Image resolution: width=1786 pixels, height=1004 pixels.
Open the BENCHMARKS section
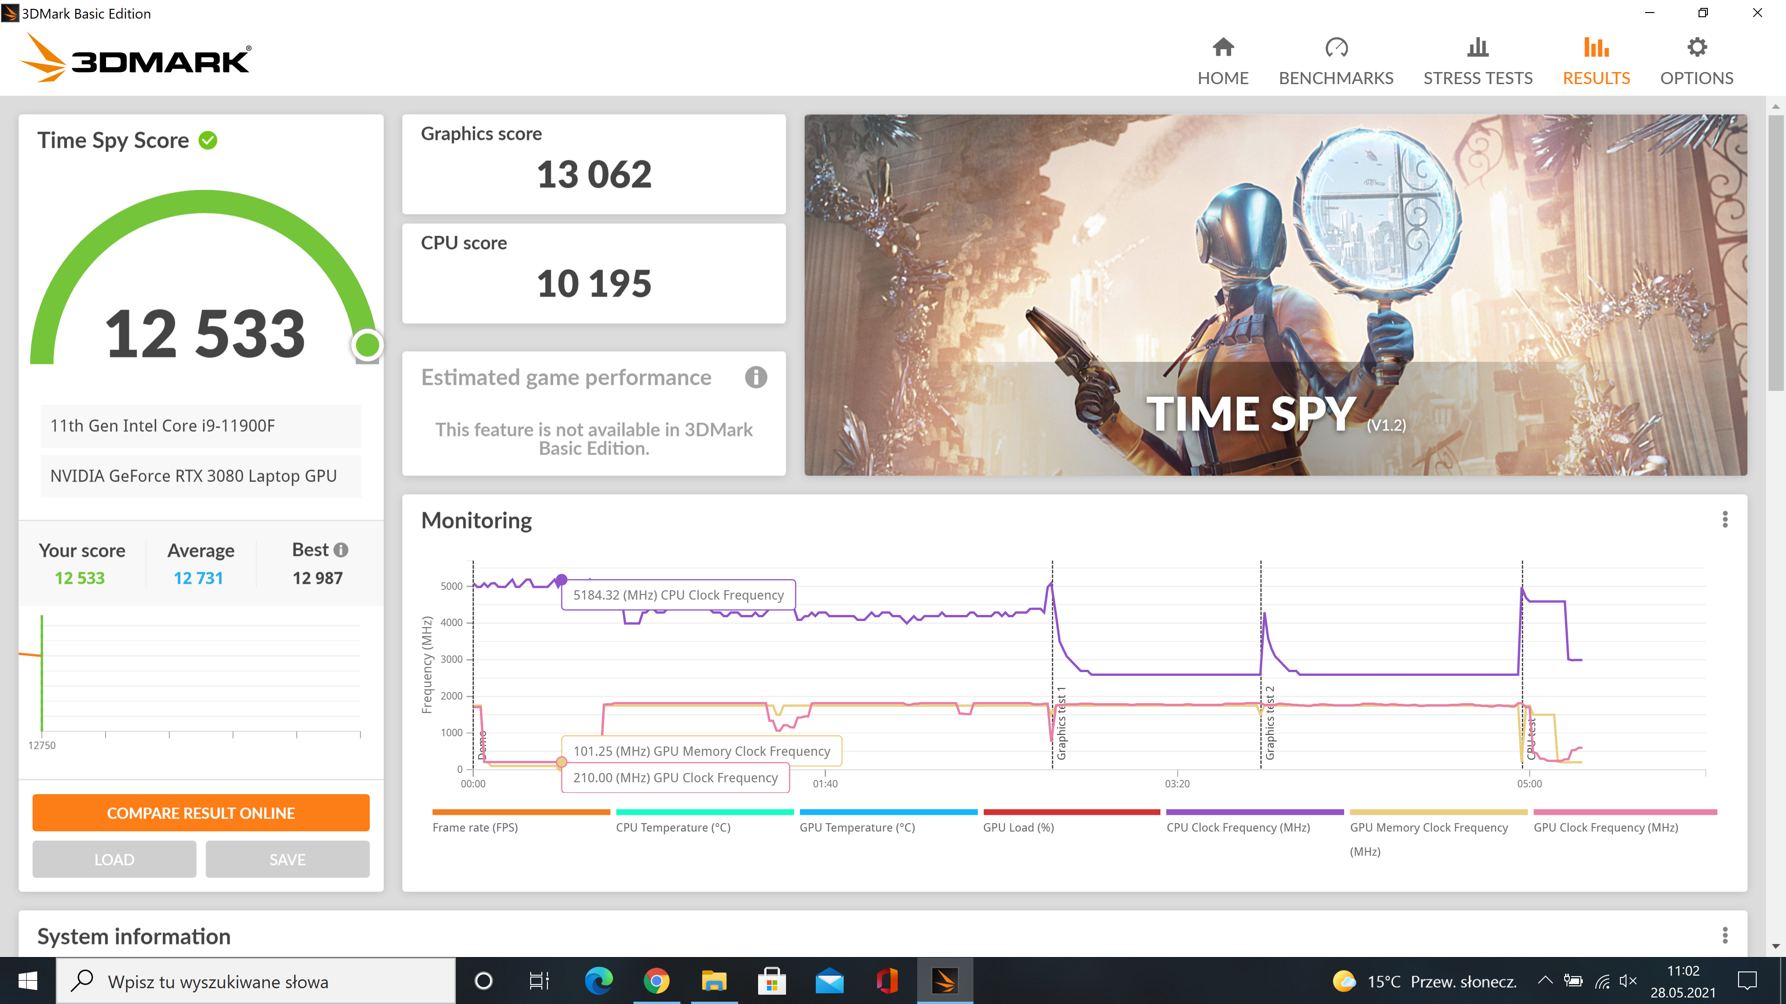[x=1336, y=62]
